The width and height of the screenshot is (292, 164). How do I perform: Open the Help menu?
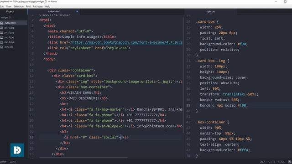pos(47,6)
